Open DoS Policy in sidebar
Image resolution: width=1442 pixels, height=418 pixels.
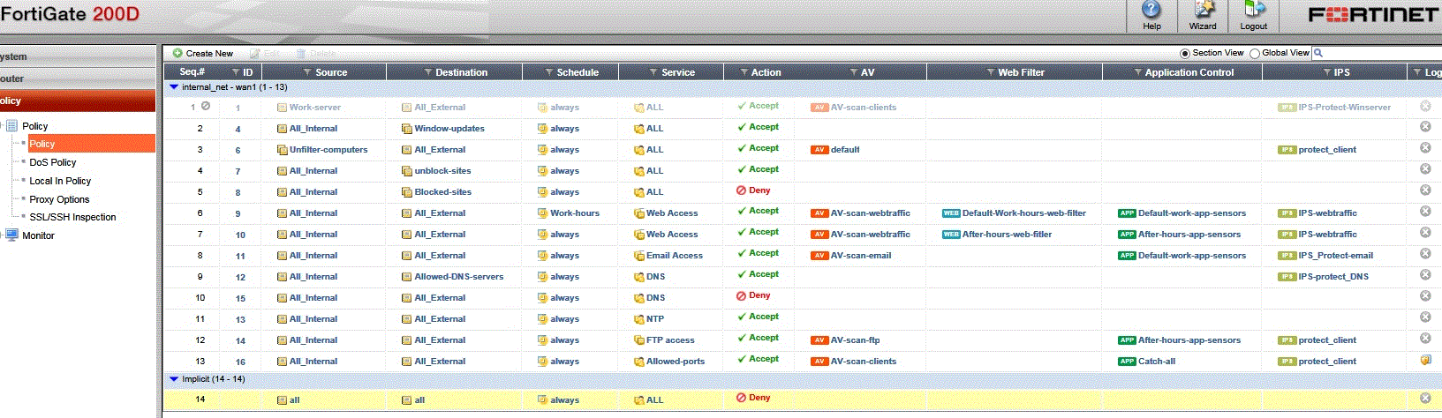(x=53, y=162)
